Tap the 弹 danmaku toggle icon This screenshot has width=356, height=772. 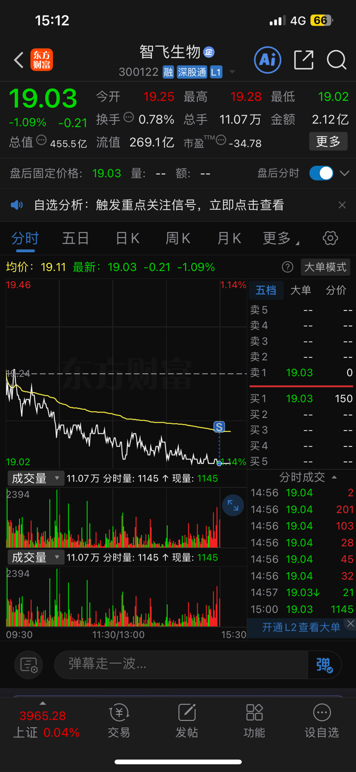[x=324, y=665]
